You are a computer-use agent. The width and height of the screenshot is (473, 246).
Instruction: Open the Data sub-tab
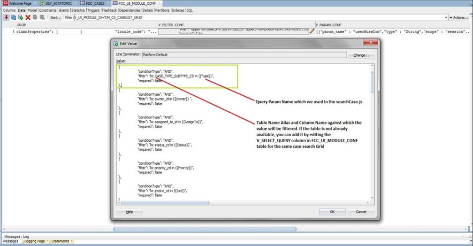22,10
